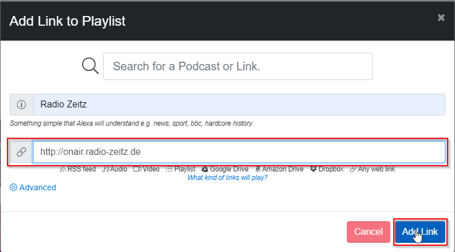
Task: Expand the Advanced options section
Action: tap(37, 187)
